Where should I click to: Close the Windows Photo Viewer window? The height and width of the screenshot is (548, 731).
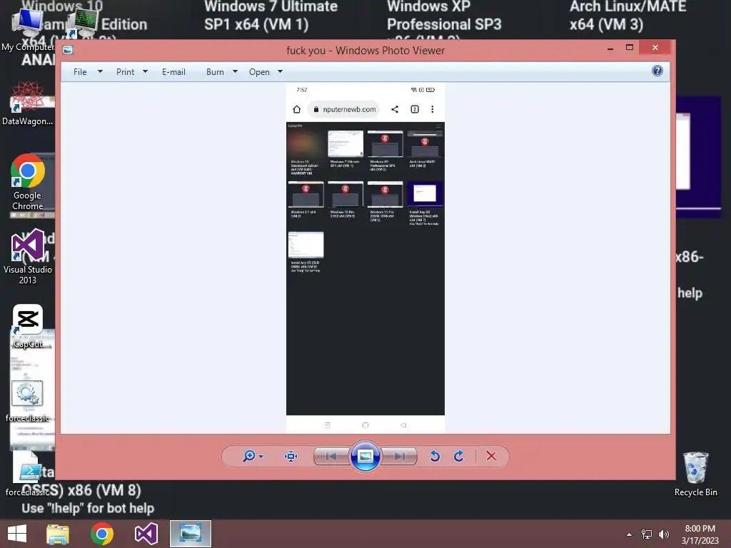(655, 48)
